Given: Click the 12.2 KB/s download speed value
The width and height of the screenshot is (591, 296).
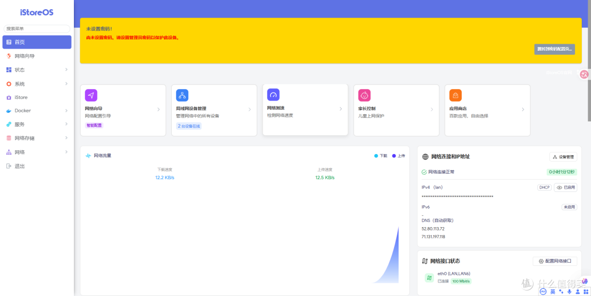Looking at the screenshot, I should click(165, 177).
